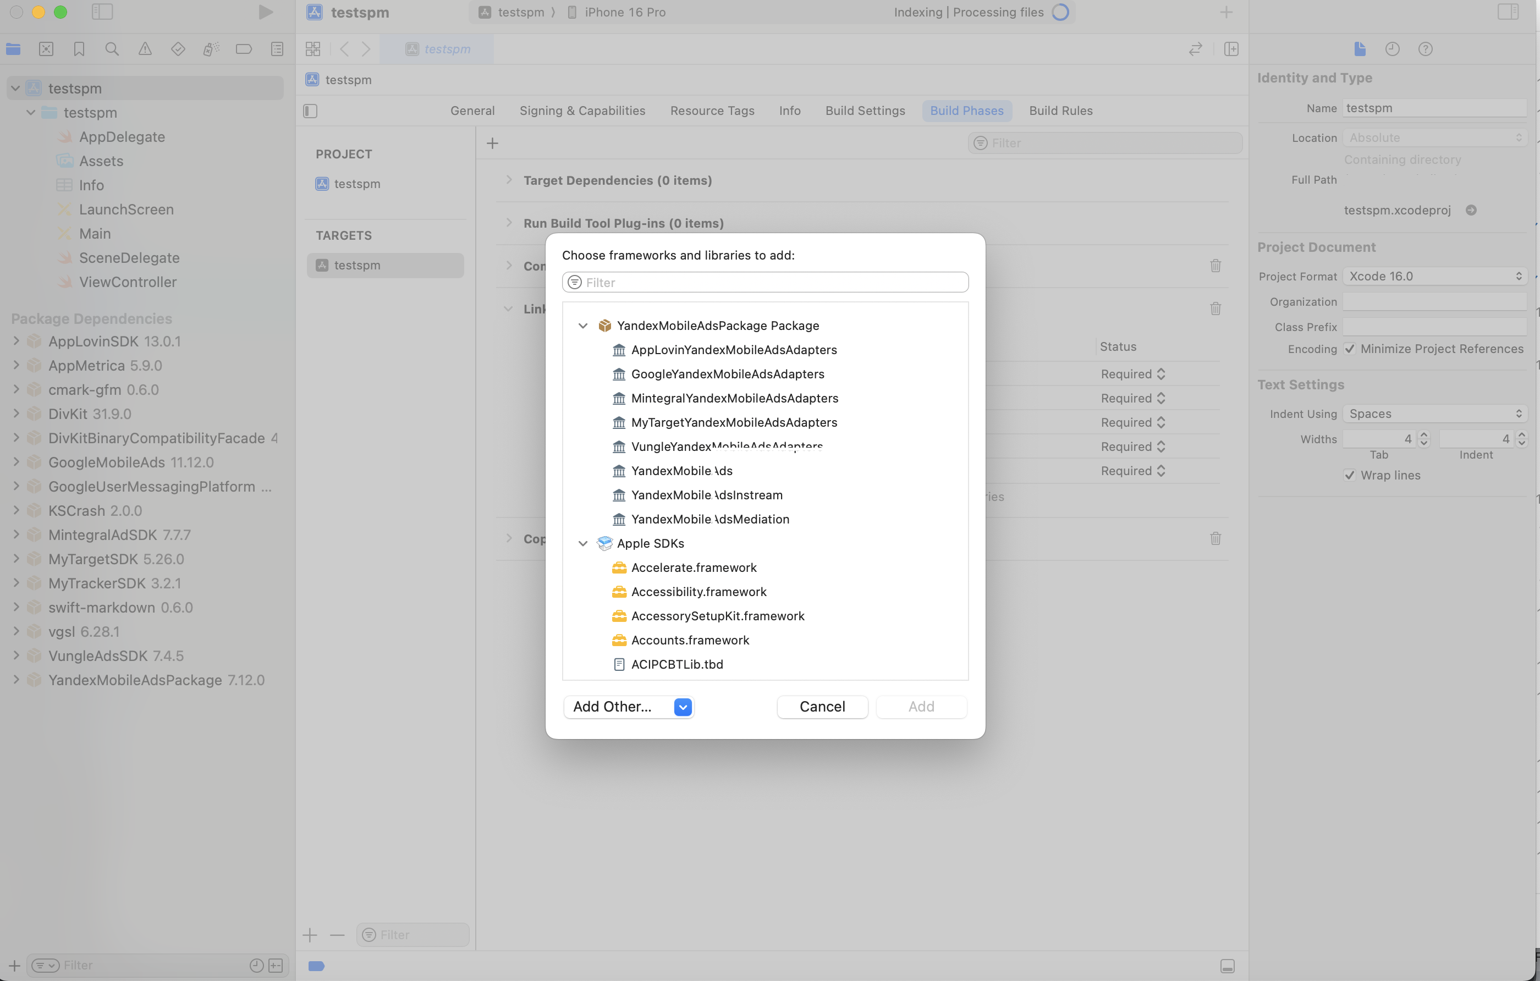Switch to the Build Settings tab
The height and width of the screenshot is (981, 1540).
(865, 111)
